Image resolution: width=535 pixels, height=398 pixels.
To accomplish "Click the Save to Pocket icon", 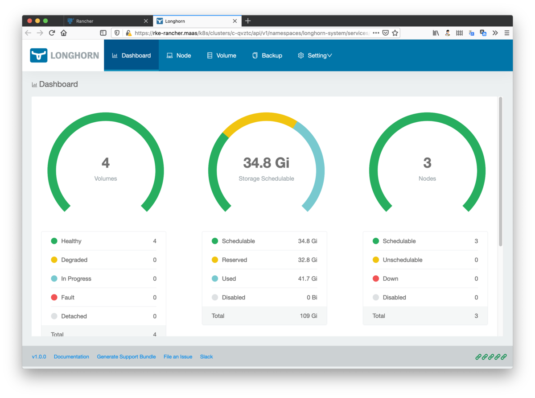I will click(x=386, y=33).
